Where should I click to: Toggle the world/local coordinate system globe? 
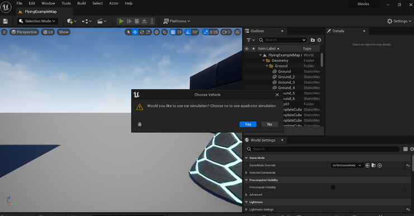tap(156, 32)
